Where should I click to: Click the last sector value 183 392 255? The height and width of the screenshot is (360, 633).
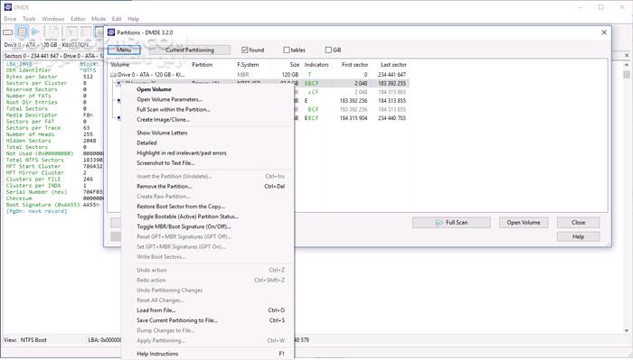tap(392, 83)
